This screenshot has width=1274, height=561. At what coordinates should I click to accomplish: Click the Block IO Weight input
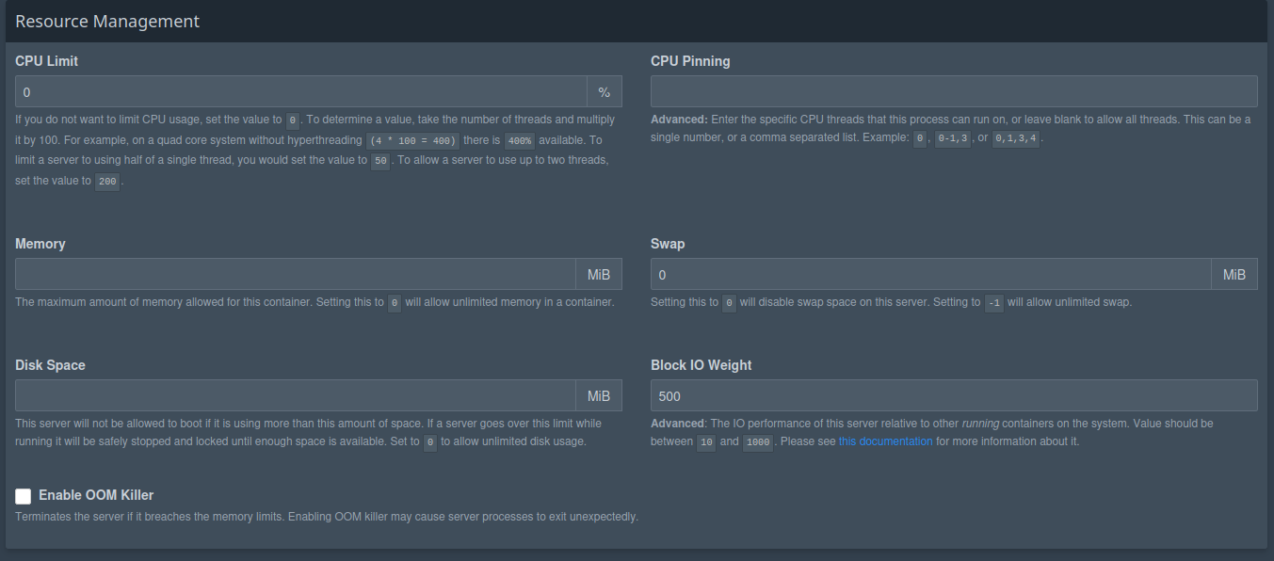click(x=954, y=395)
